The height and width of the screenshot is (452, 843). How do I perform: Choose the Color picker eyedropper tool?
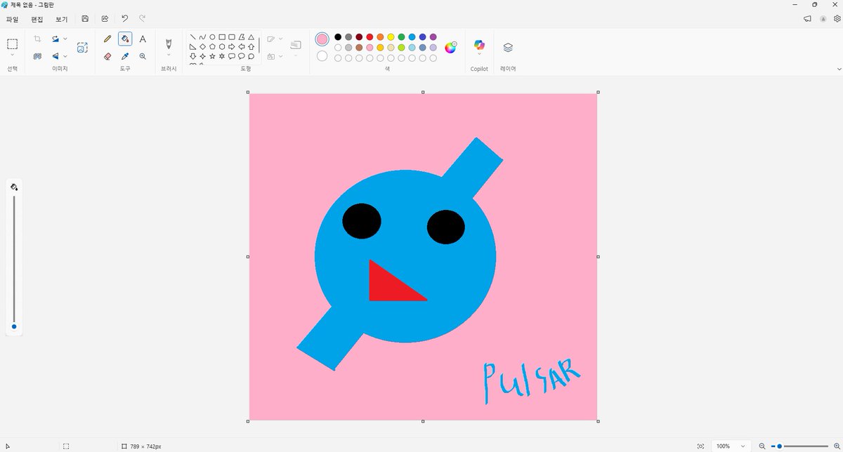coord(124,56)
